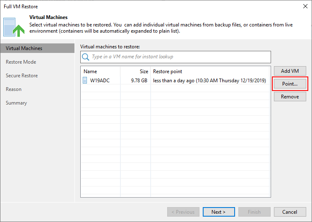Click the magnifier icon in the search box

point(86,57)
